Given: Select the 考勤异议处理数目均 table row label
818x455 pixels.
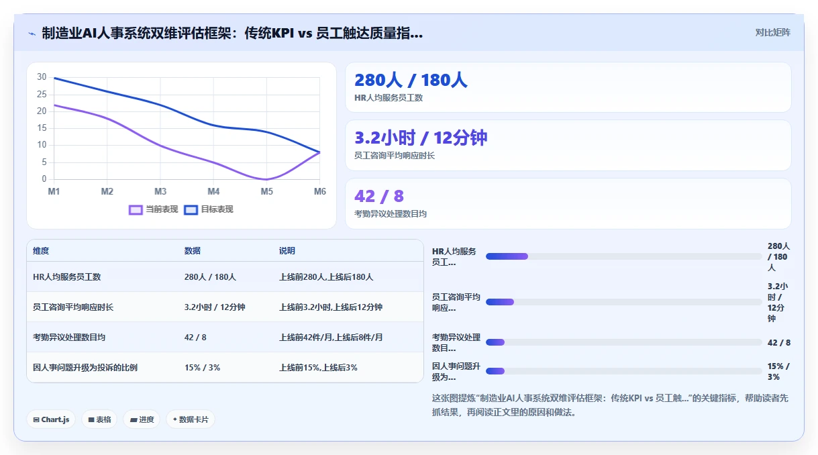Looking at the screenshot, I should coord(69,337).
